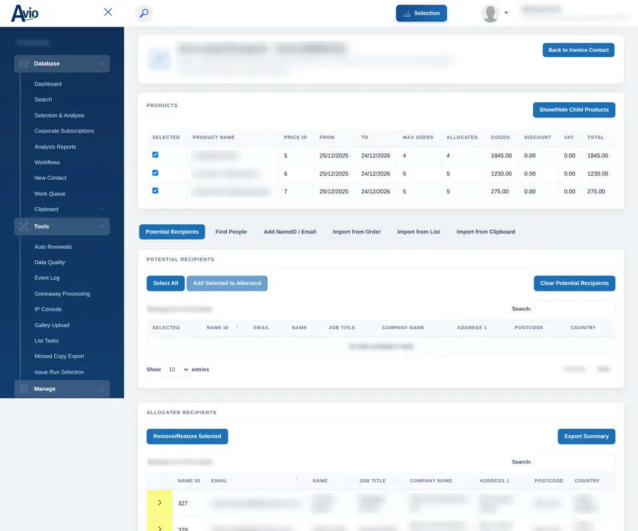This screenshot has width=638, height=531.
Task: Click the user avatar picture
Action: point(490,13)
